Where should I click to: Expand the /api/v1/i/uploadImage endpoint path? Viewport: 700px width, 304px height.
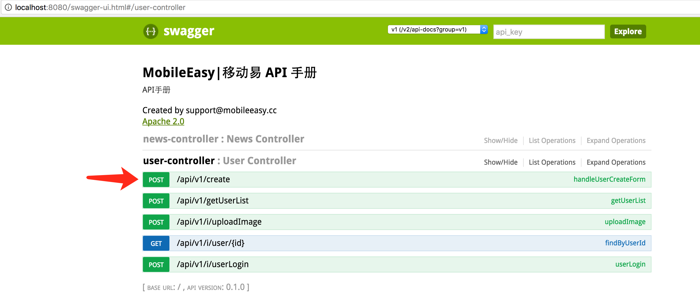(219, 222)
